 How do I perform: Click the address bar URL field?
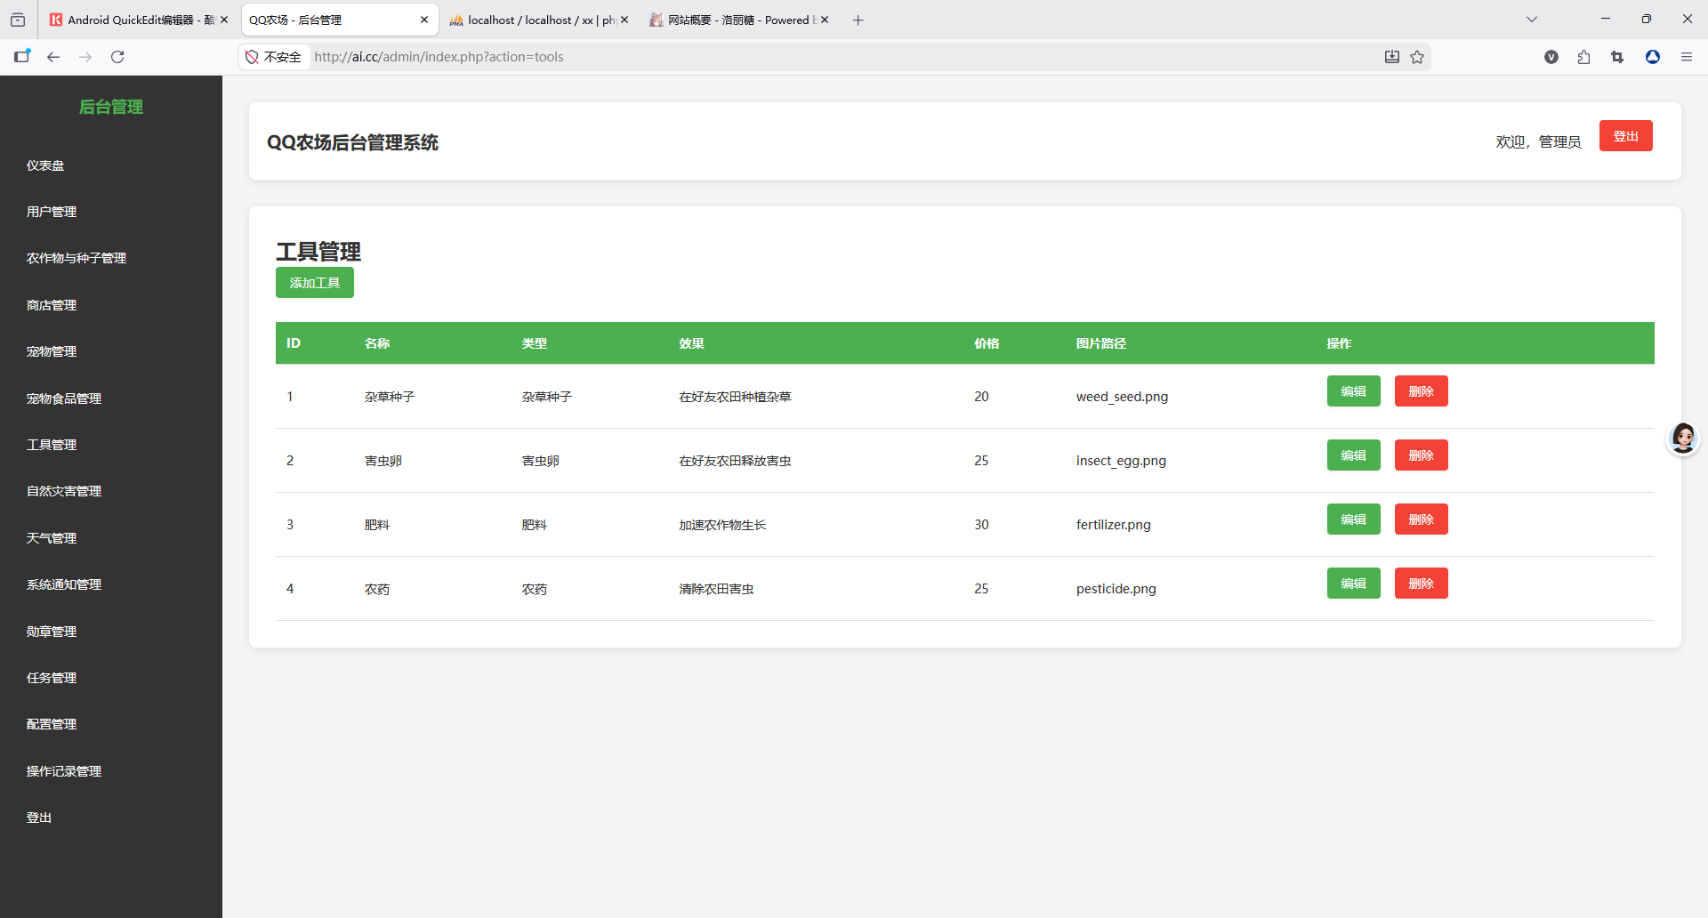tap(801, 57)
